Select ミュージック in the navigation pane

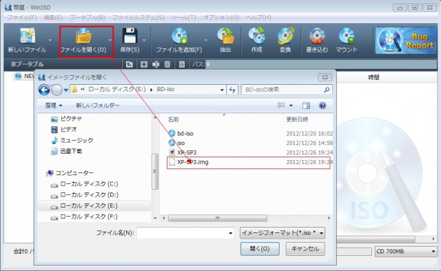point(72,140)
